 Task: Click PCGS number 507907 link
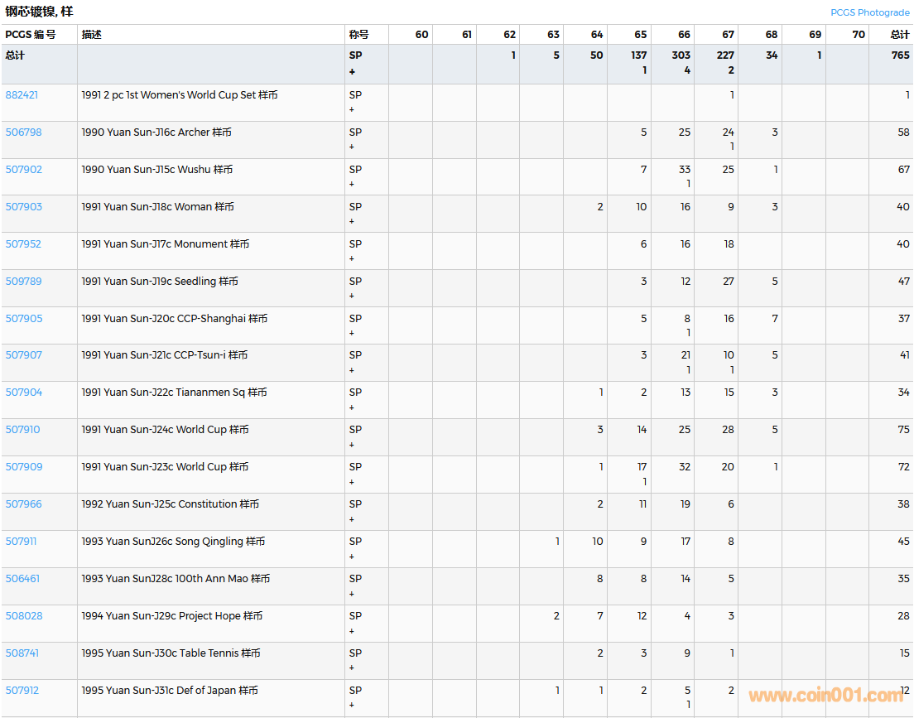coord(23,355)
